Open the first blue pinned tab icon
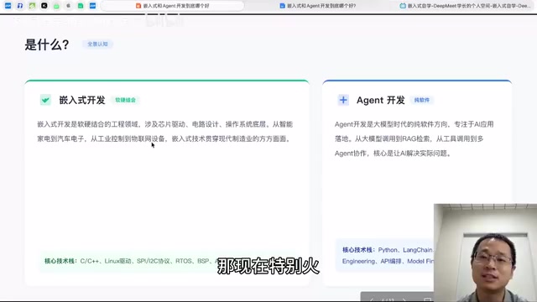This screenshot has width=537, height=302. pos(8,6)
